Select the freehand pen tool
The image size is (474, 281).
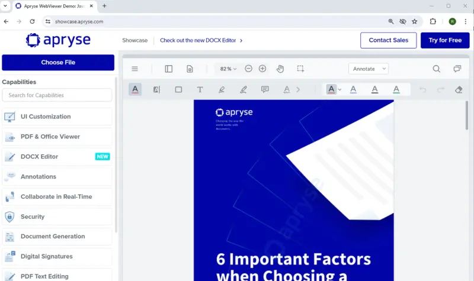coord(244,89)
